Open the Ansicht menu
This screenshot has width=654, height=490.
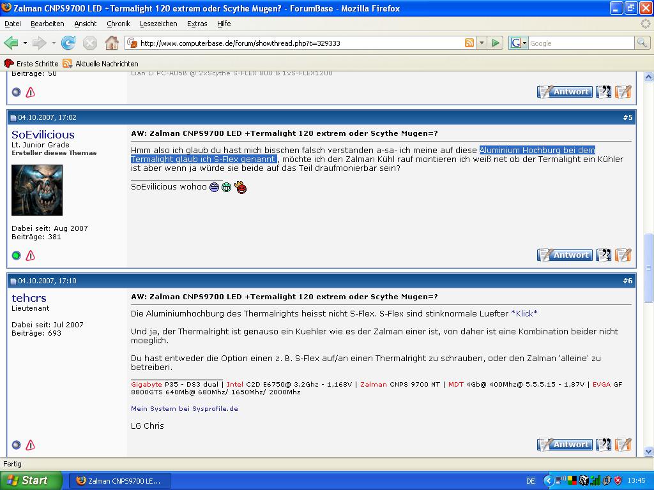[x=86, y=24]
